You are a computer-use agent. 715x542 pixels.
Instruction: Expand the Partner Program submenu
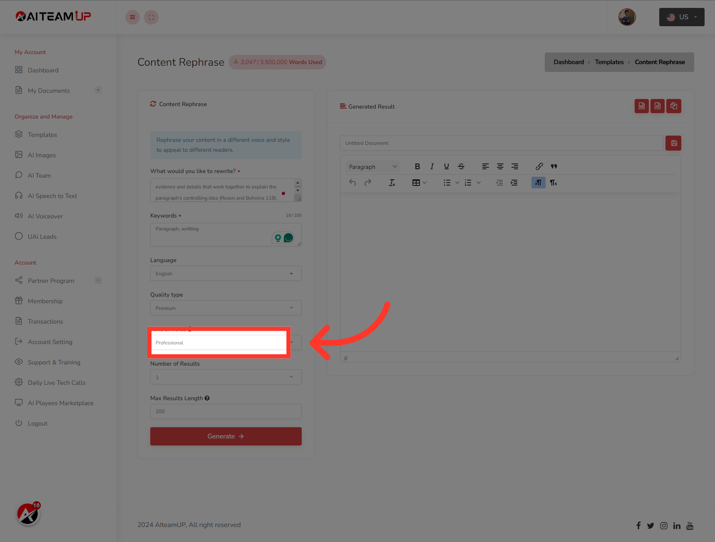tap(98, 280)
